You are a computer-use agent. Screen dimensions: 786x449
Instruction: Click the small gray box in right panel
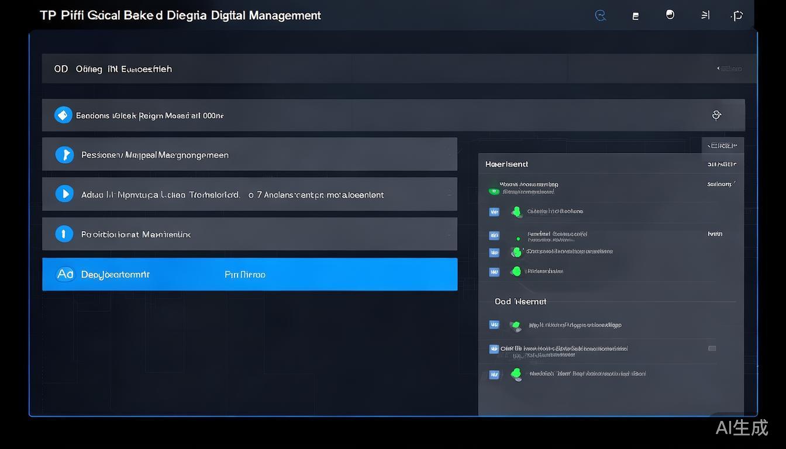pyautogui.click(x=712, y=348)
